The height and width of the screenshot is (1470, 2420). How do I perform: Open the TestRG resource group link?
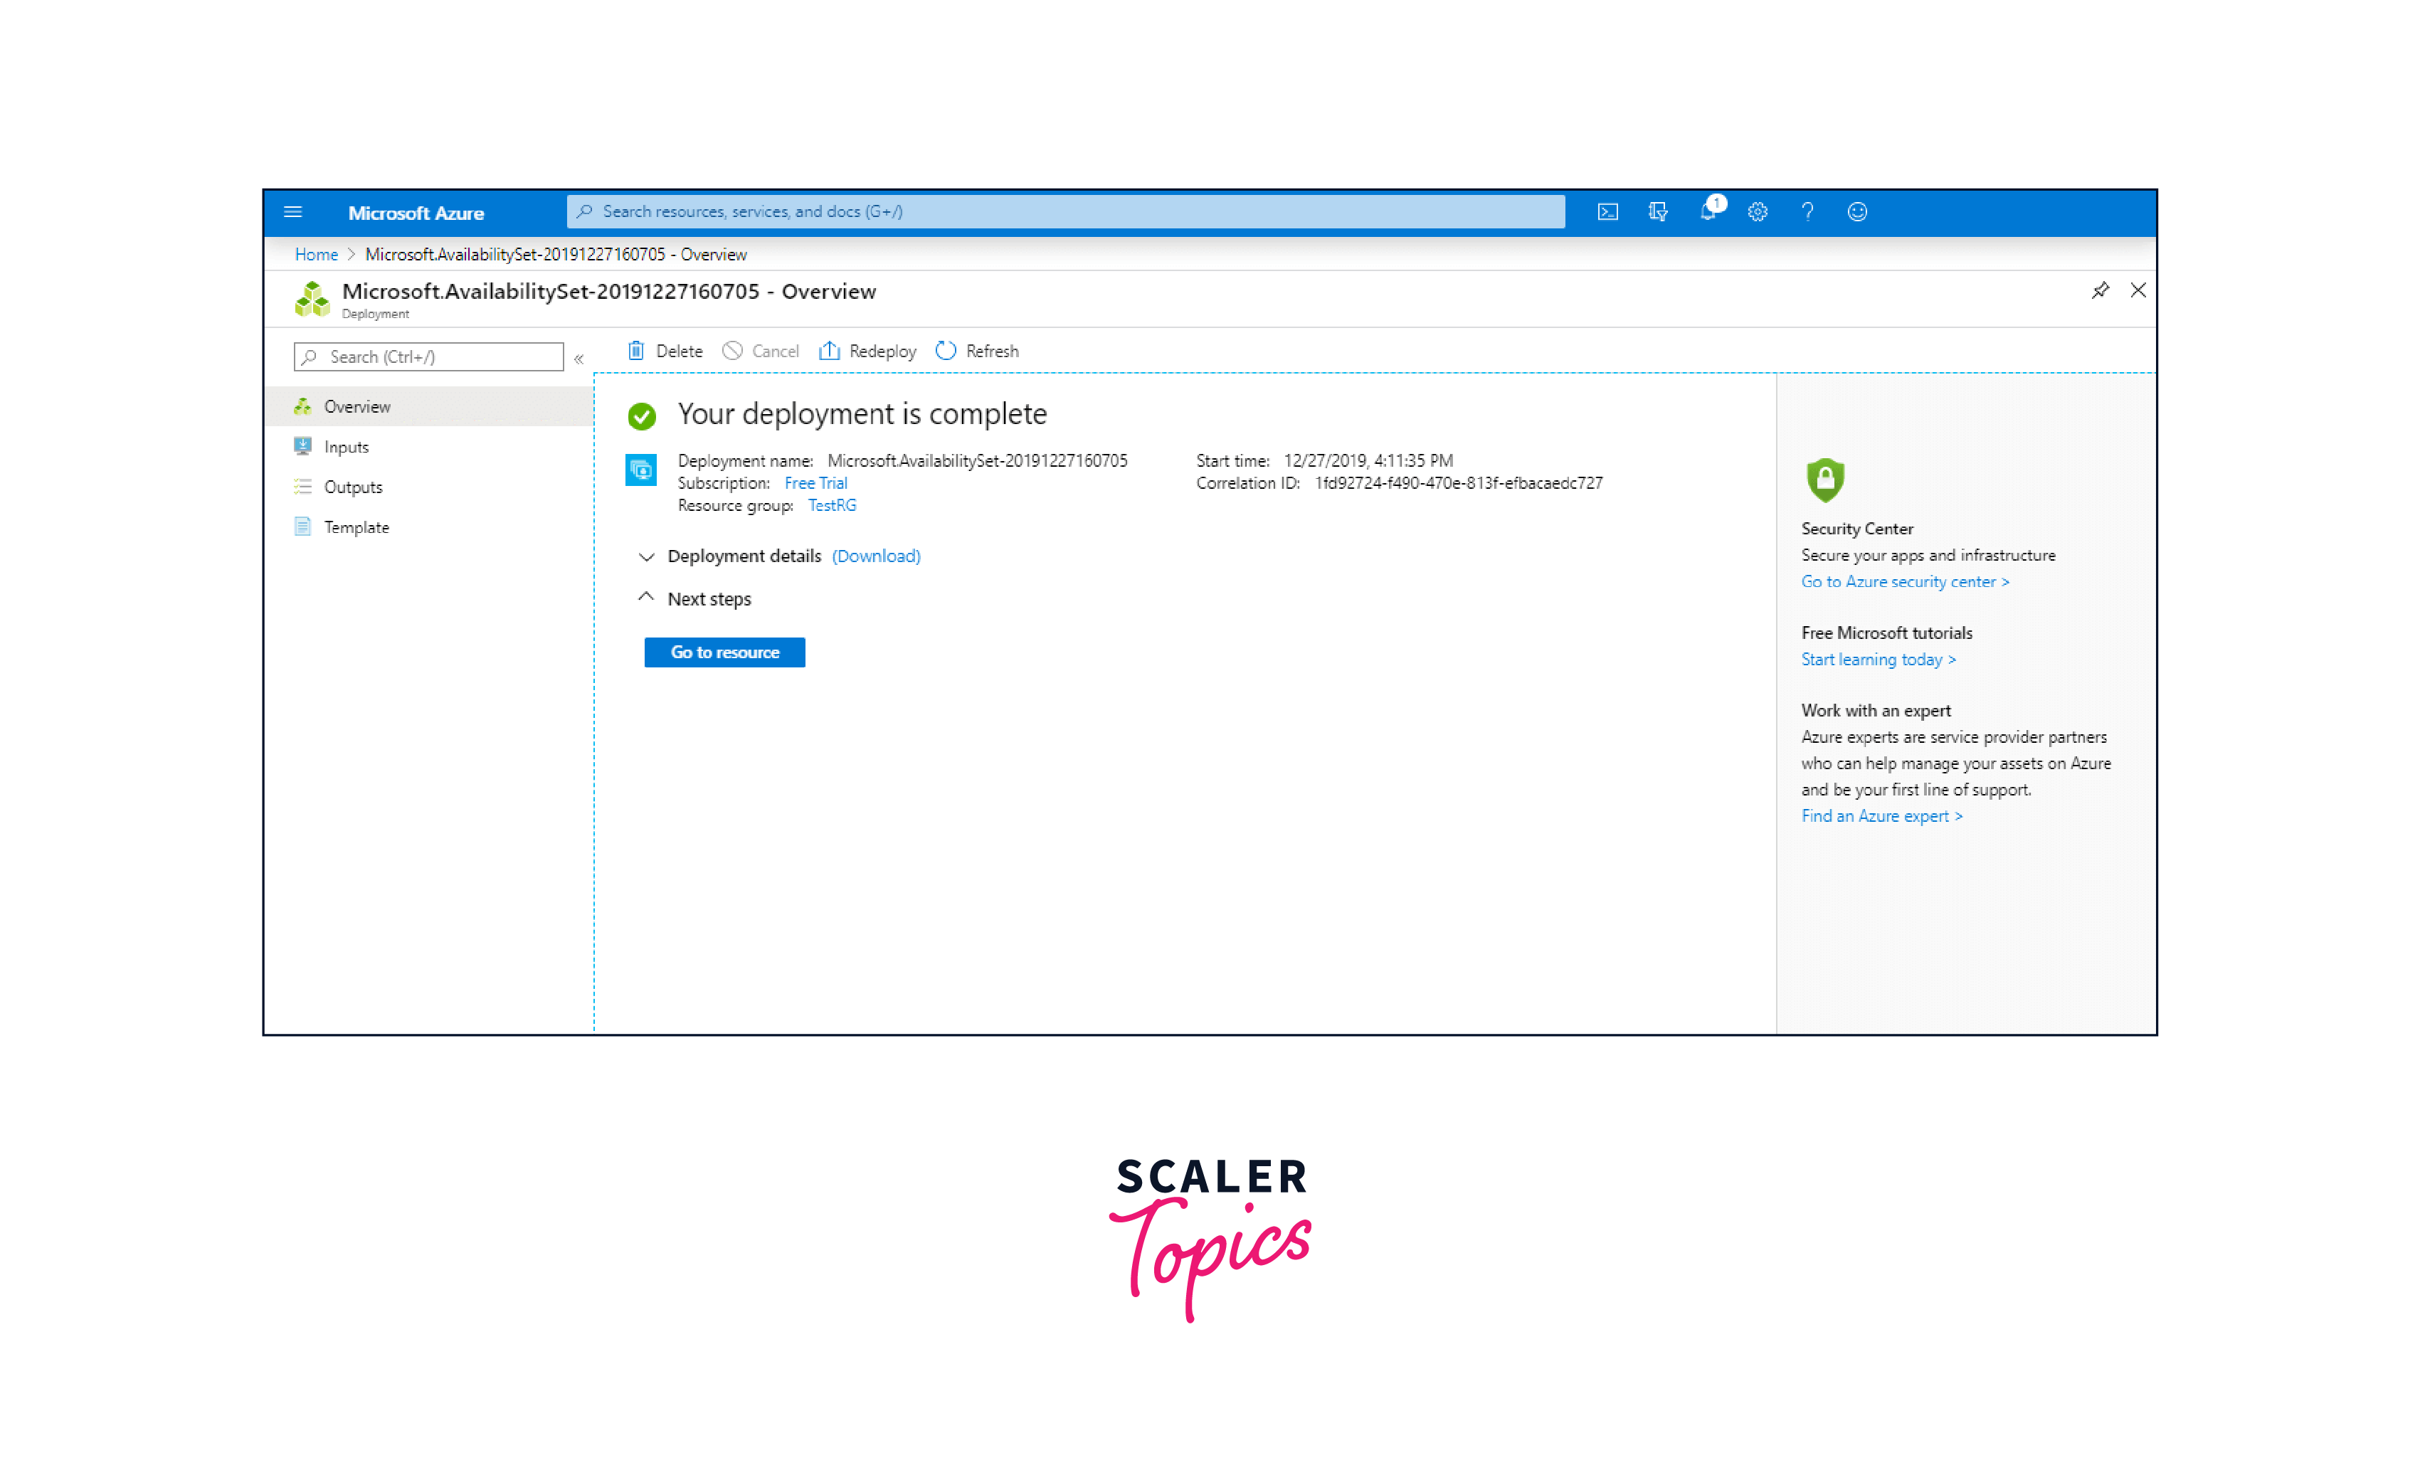point(831,506)
